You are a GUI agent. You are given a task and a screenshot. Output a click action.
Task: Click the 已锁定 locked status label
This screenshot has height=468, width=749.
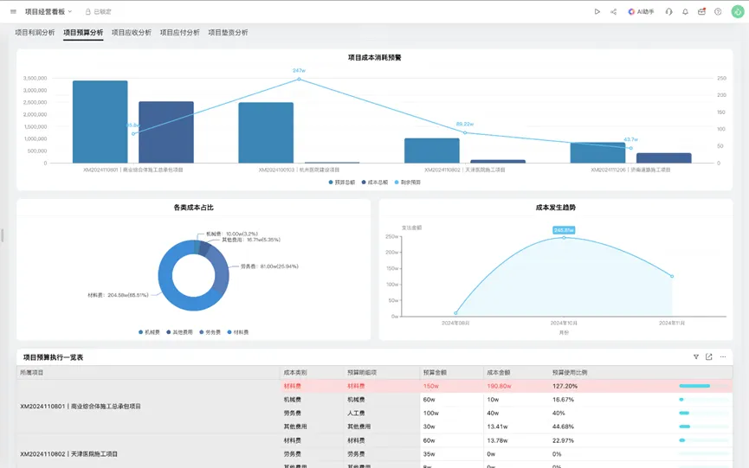tap(98, 12)
